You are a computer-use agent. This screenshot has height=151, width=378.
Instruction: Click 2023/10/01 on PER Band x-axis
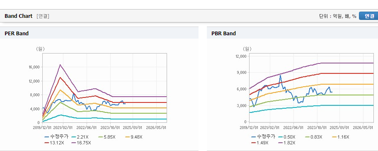tap(110, 127)
